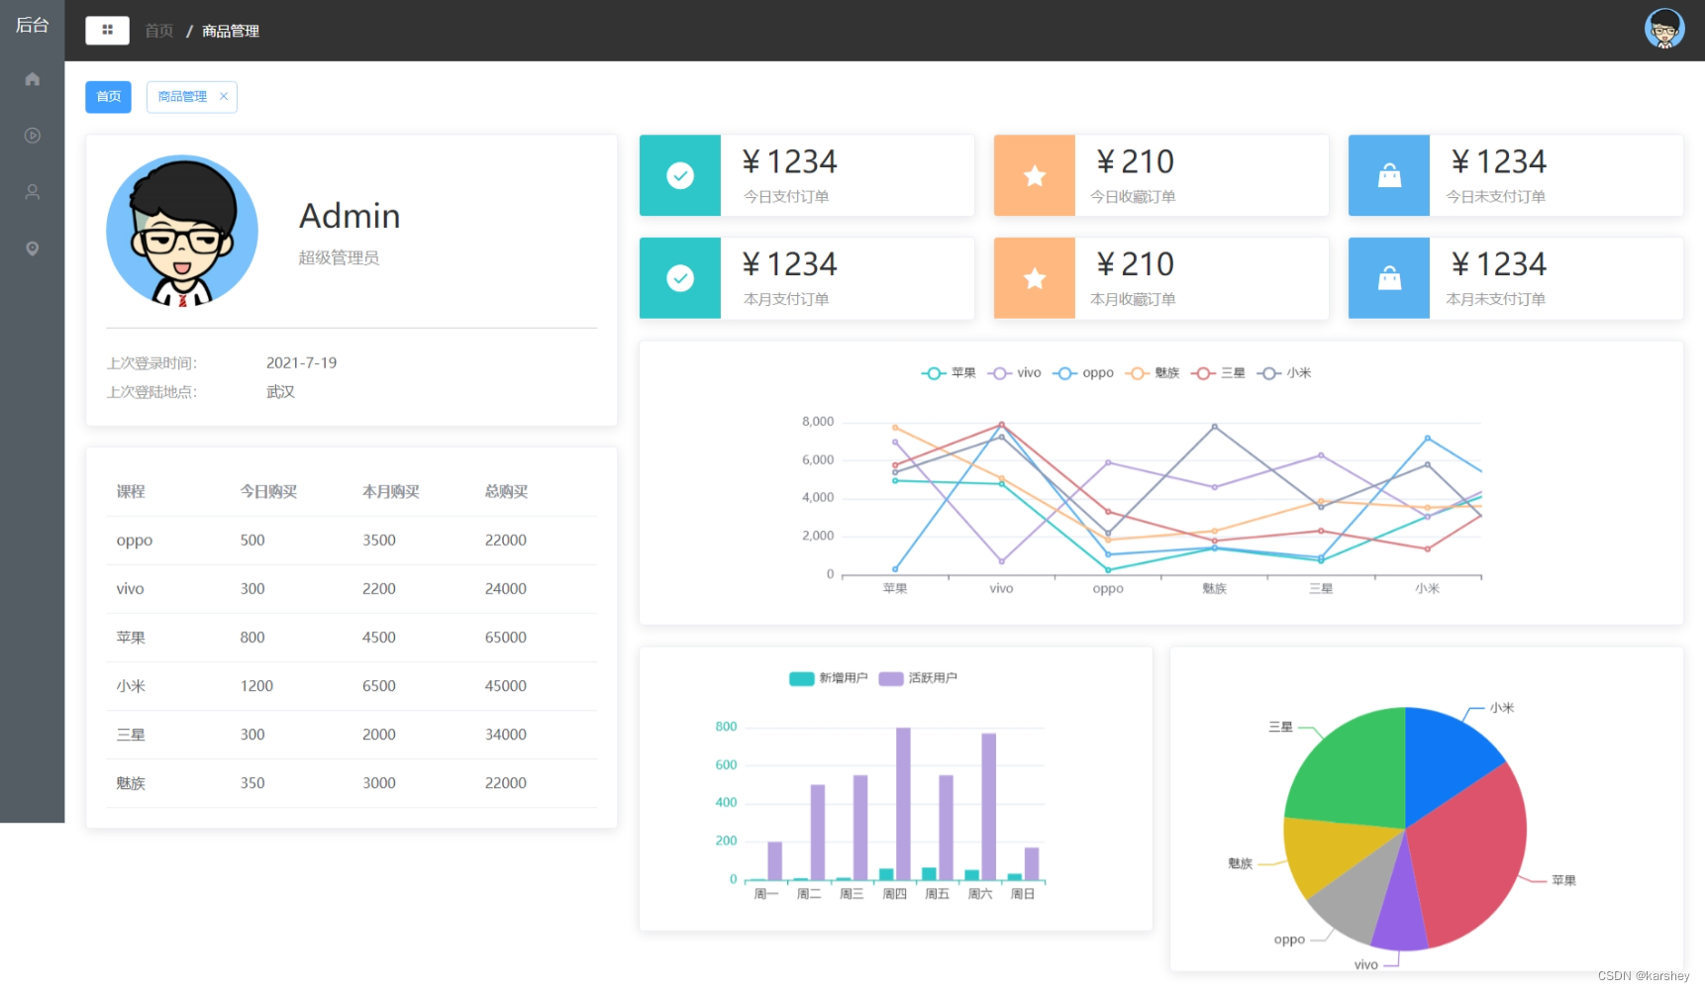Image resolution: width=1705 pixels, height=992 pixels.
Task: Click the 65000 total cell for 苹果
Action: [x=506, y=638]
